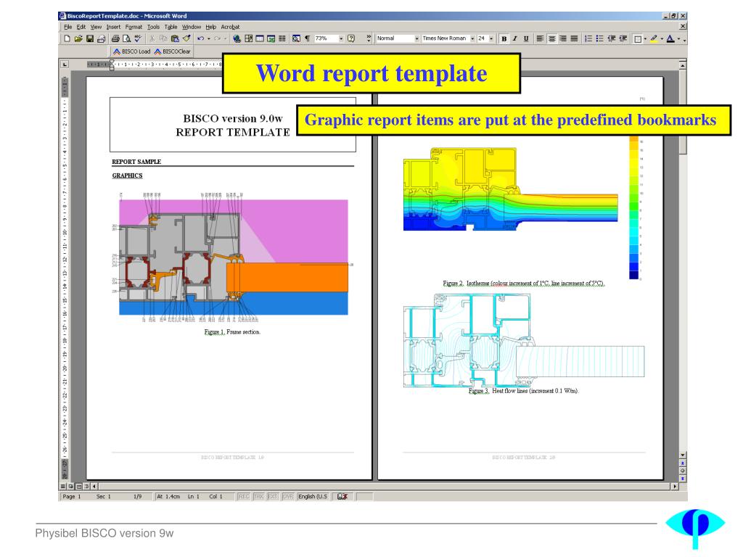Open the Insert menu

point(113,27)
